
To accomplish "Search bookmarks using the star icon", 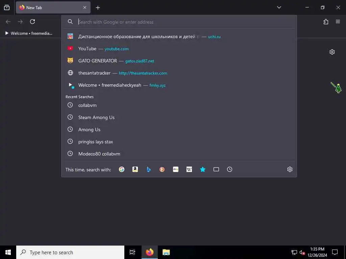I will click(203, 169).
